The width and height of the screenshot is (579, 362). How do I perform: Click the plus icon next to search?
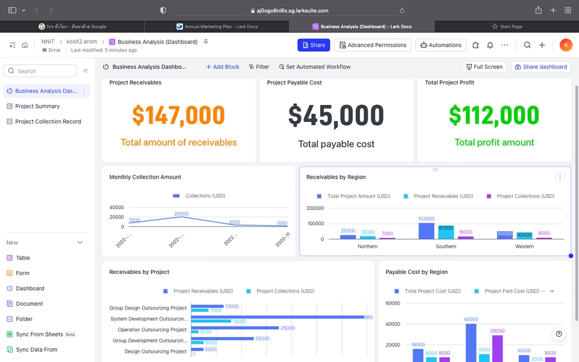click(x=542, y=45)
